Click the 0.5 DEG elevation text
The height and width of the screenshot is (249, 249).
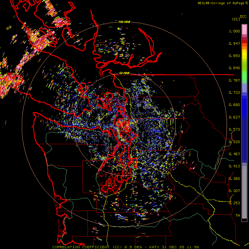pyautogui.click(x=133, y=247)
